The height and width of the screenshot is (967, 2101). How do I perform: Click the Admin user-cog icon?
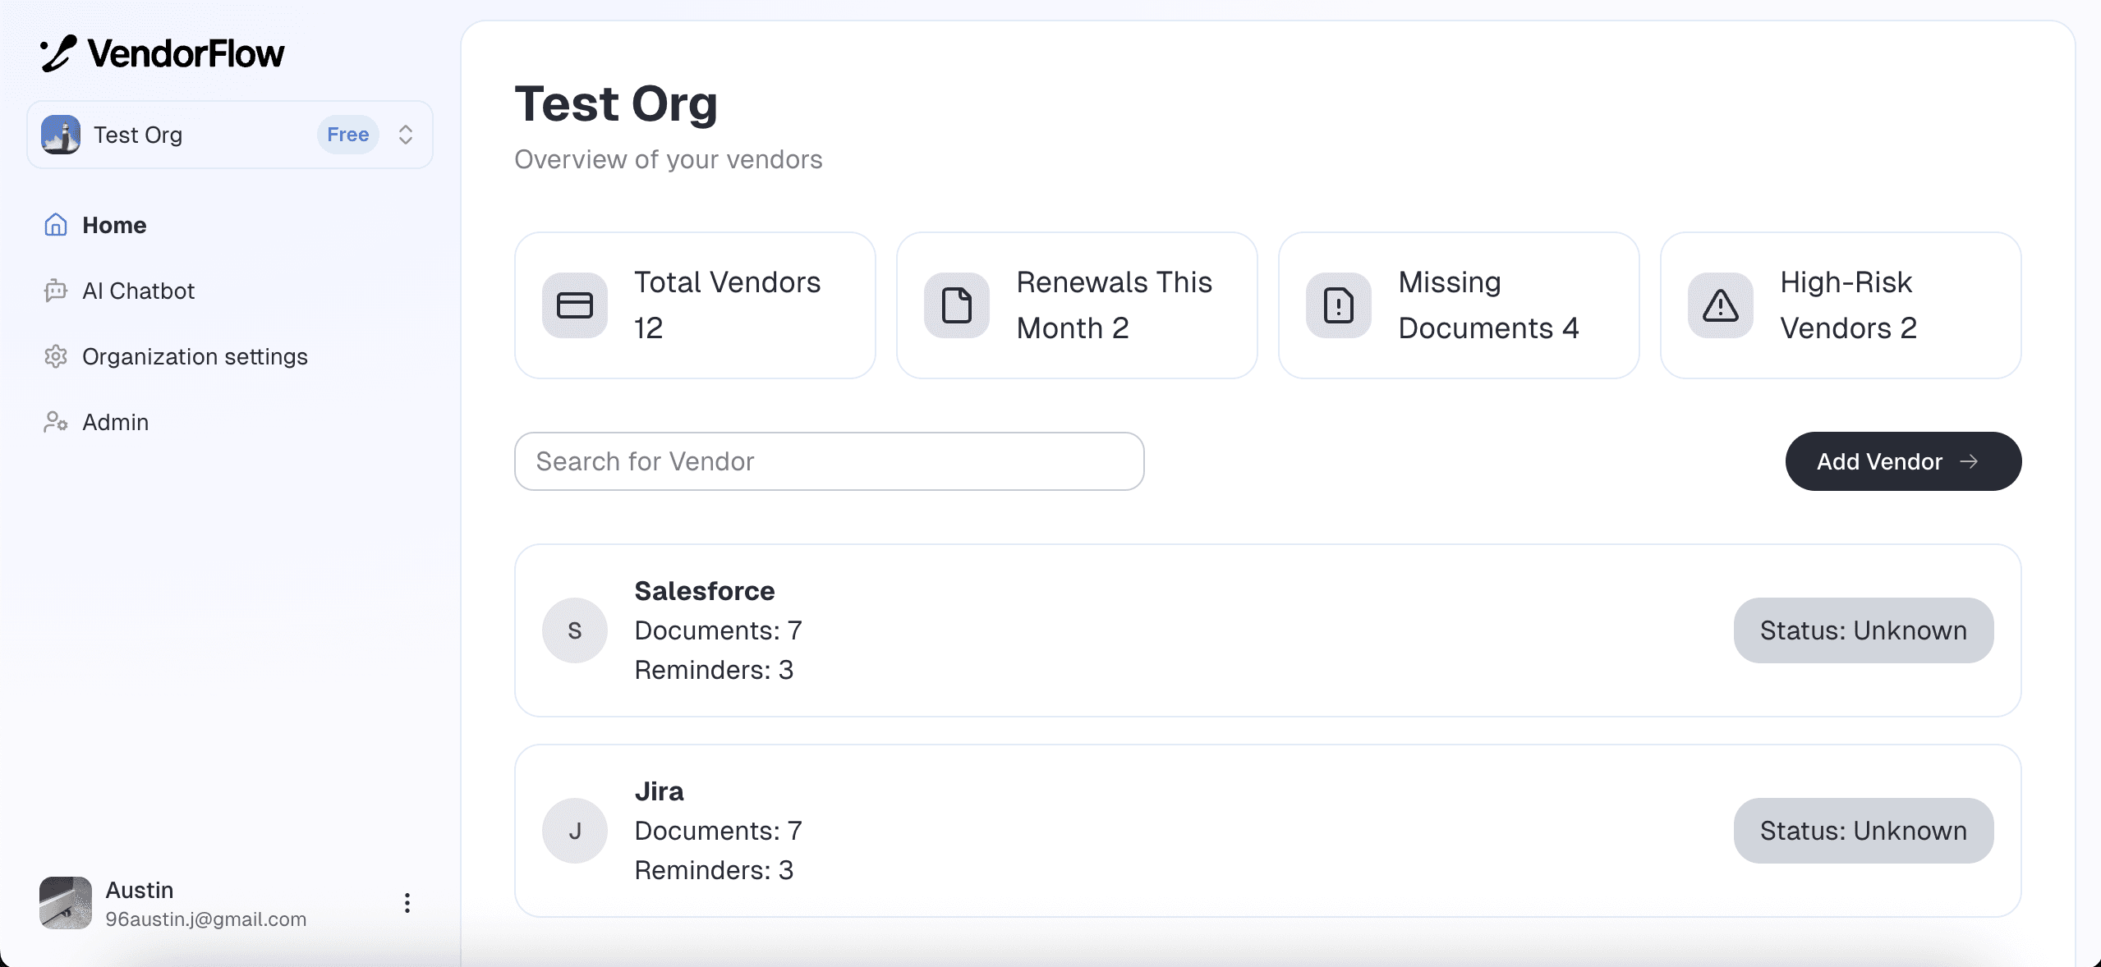click(x=56, y=422)
